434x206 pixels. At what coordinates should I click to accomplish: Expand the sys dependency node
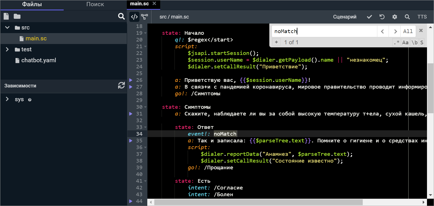(7, 99)
